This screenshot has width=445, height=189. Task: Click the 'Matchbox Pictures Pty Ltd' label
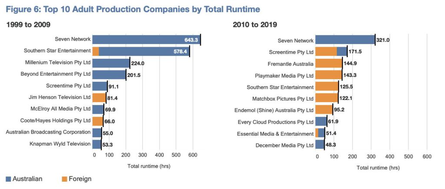point(283,99)
